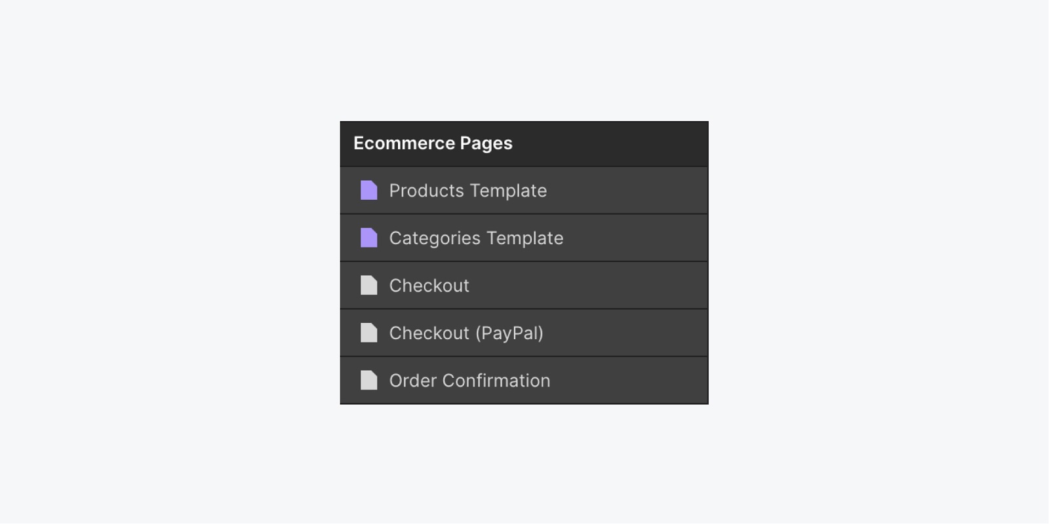This screenshot has width=1049, height=524.
Task: Click the (PayPal) text in Checkout row
Action: tap(509, 333)
